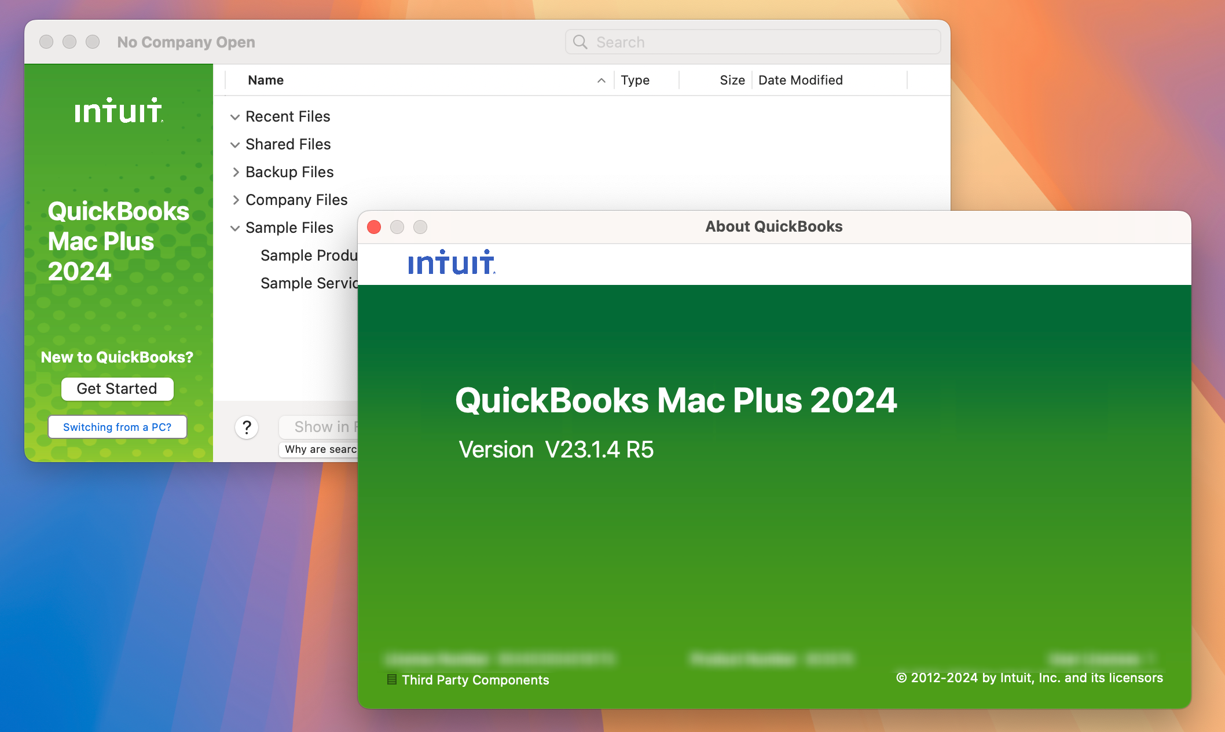The height and width of the screenshot is (732, 1225).
Task: Click the Get Started button
Action: 117,389
